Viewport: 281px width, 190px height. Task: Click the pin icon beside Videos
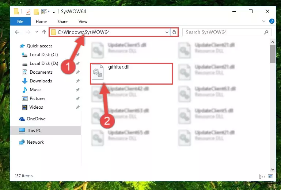point(77,107)
